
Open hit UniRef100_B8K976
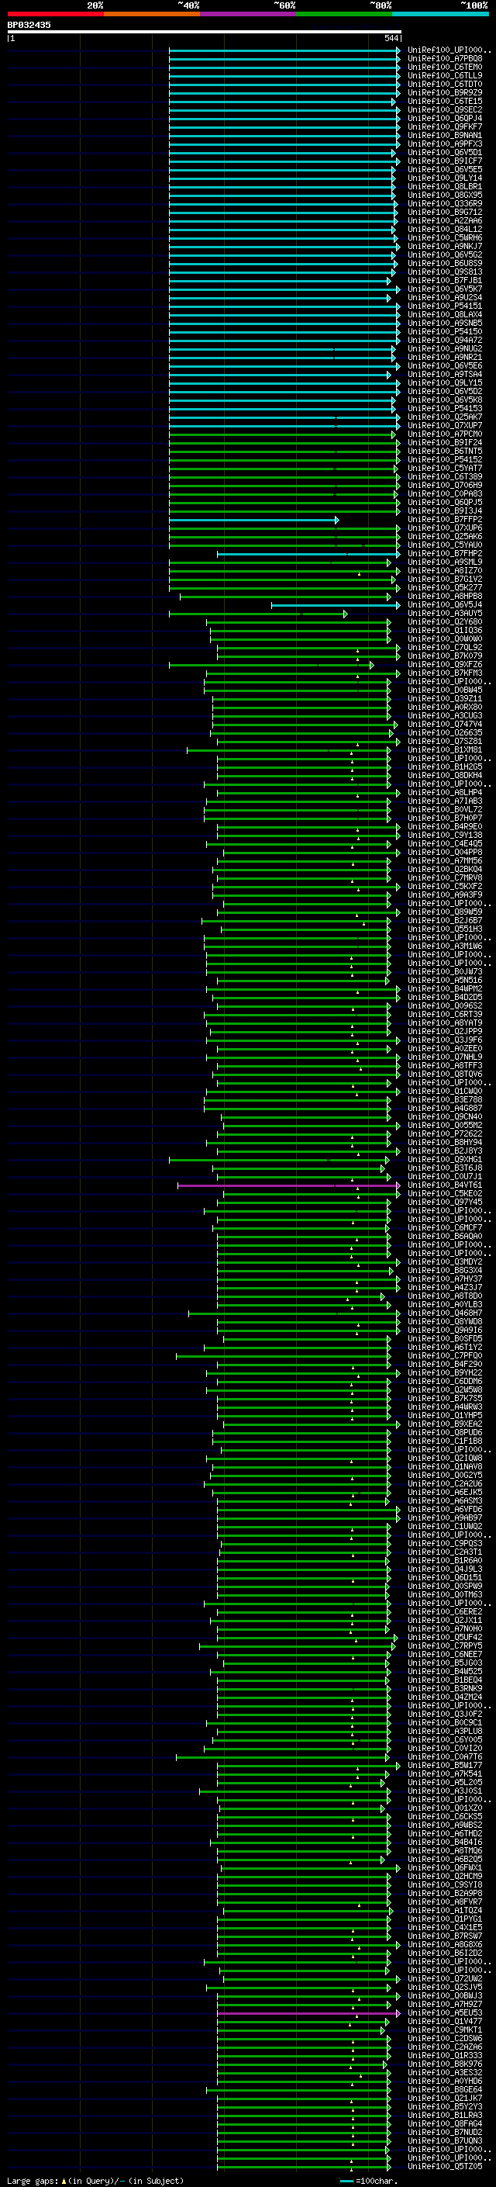pyautogui.click(x=444, y=2064)
